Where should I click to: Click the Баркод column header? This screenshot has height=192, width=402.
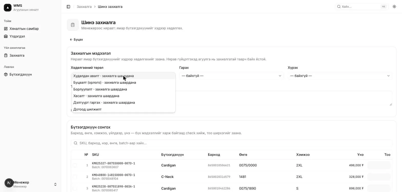214,155
